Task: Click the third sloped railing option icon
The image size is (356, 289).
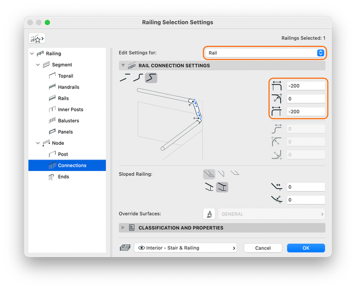Action: point(235,173)
